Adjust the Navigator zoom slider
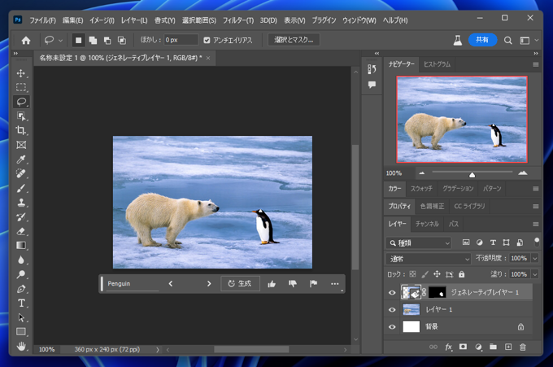 pyautogui.click(x=472, y=173)
